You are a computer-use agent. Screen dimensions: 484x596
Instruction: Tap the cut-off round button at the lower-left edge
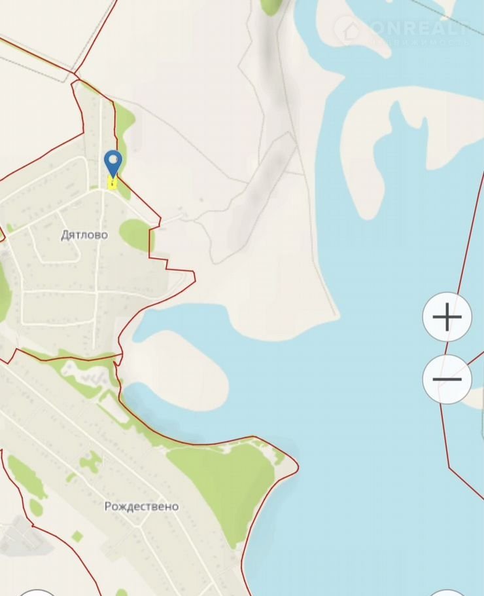click(x=37, y=592)
